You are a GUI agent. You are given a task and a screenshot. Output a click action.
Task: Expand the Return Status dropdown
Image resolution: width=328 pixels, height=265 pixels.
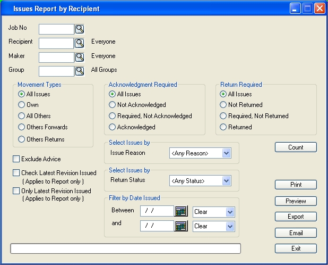226,181
